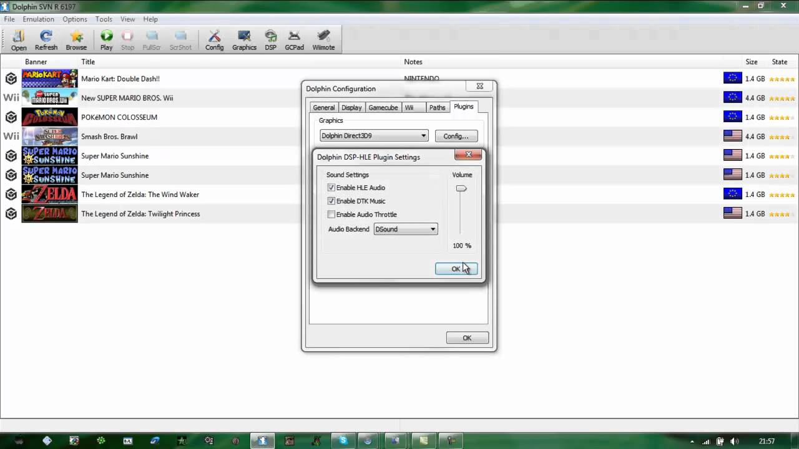Open the Audio Backend DSound dropdown
Image resolution: width=799 pixels, height=449 pixels.
coord(406,229)
